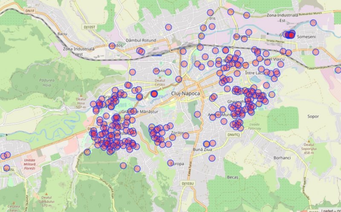This screenshot has width=341, height=212.
Task: Click the Zona Industrială Est label
Action: click(x=282, y=18)
